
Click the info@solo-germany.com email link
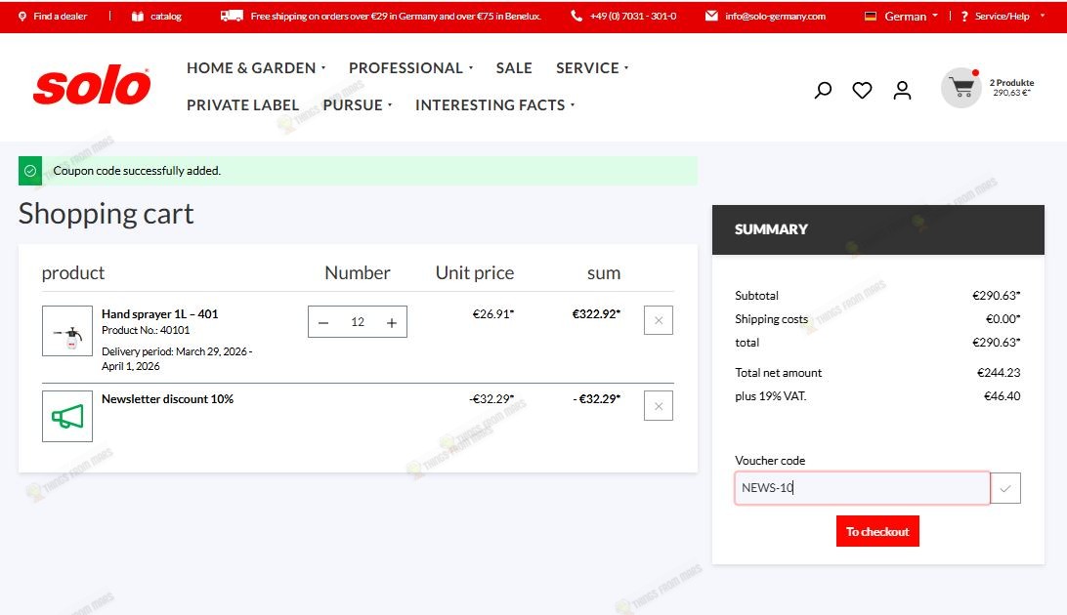click(775, 16)
